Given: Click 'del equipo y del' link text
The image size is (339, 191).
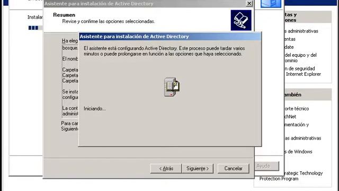Looking at the screenshot, I should [300, 55].
